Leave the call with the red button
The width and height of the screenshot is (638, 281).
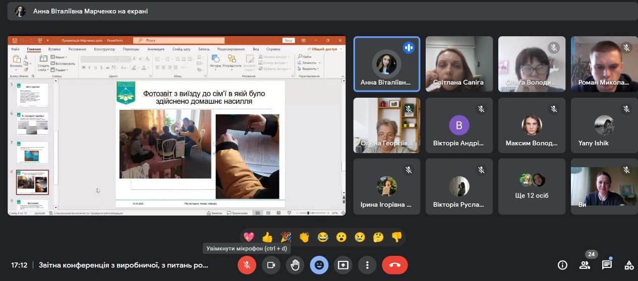395,265
